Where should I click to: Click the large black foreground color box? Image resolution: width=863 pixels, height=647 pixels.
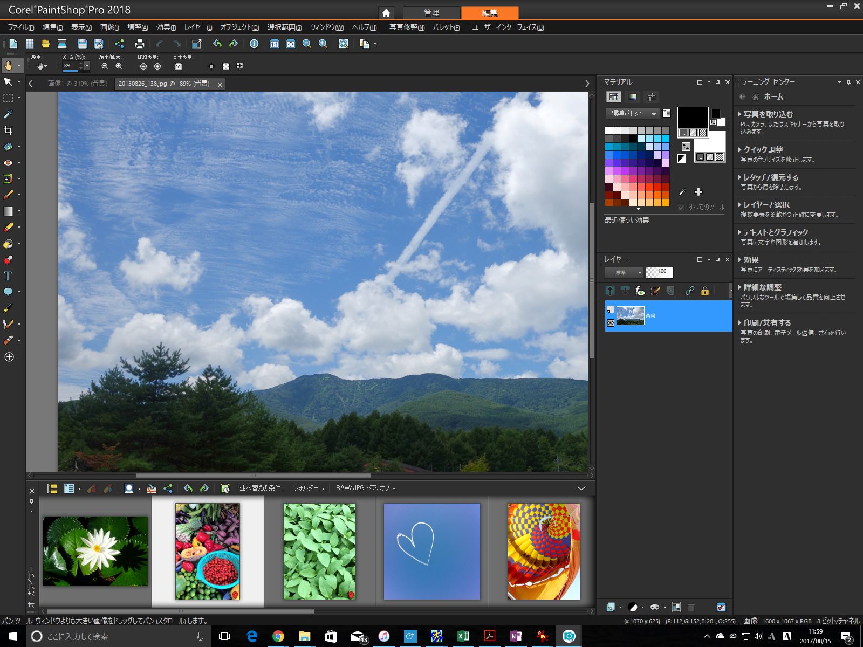pos(693,118)
